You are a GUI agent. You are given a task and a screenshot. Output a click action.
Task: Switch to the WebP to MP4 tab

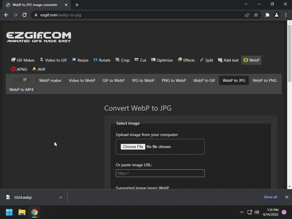21,90
